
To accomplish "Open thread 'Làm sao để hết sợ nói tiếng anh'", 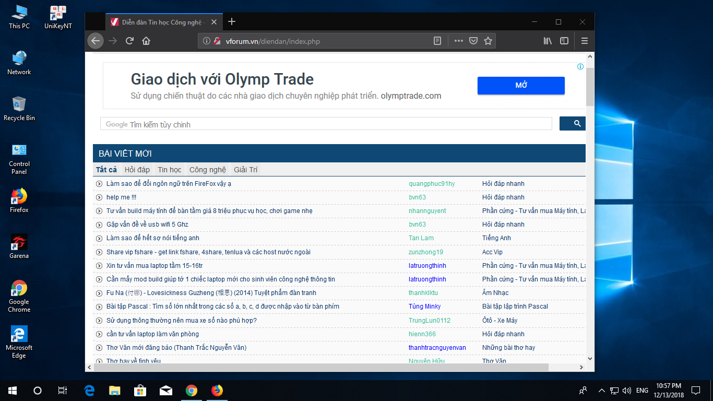I will [x=153, y=238].
